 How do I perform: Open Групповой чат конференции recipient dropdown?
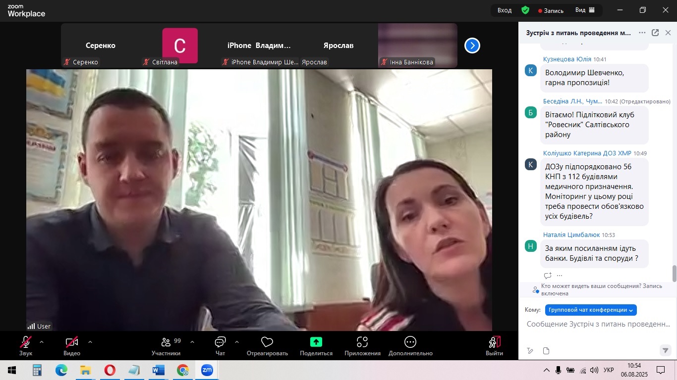click(x=590, y=310)
